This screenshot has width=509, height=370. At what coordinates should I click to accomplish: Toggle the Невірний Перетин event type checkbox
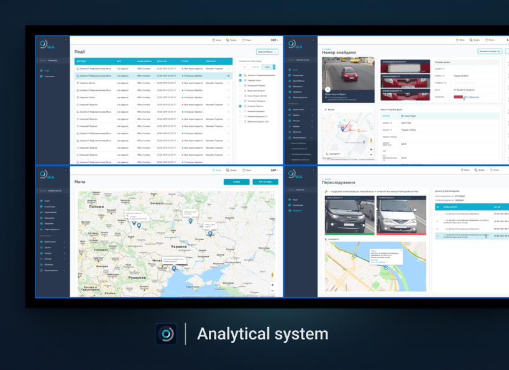[241, 106]
